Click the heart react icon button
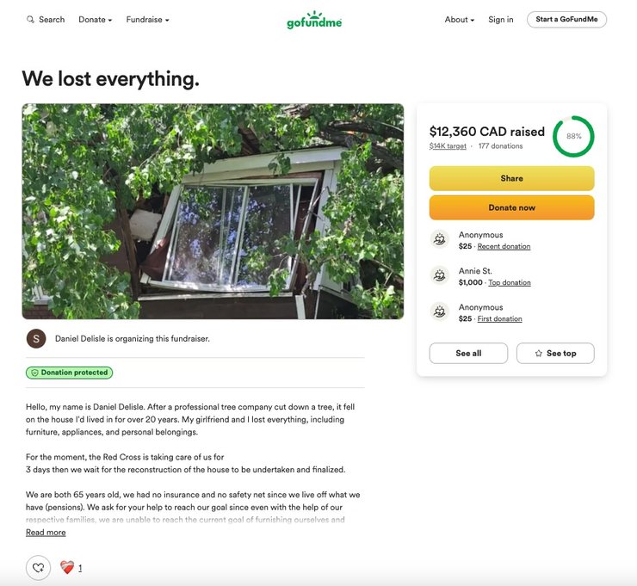Screen dimensions: 637x586 [x=38, y=568]
